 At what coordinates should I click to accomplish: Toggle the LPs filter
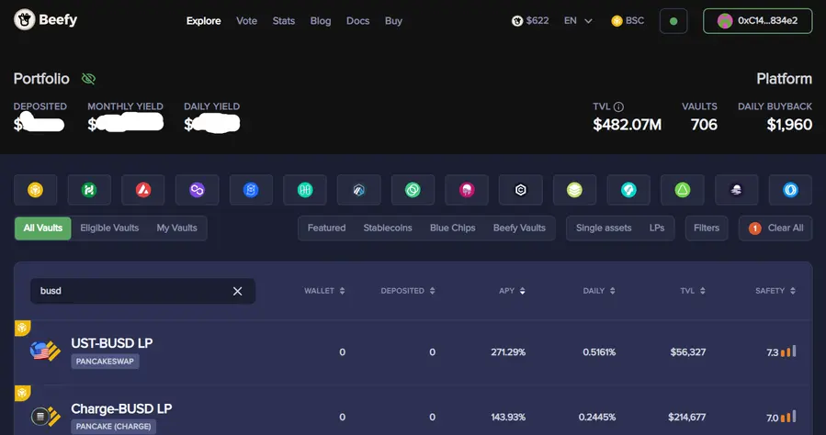pyautogui.click(x=657, y=229)
